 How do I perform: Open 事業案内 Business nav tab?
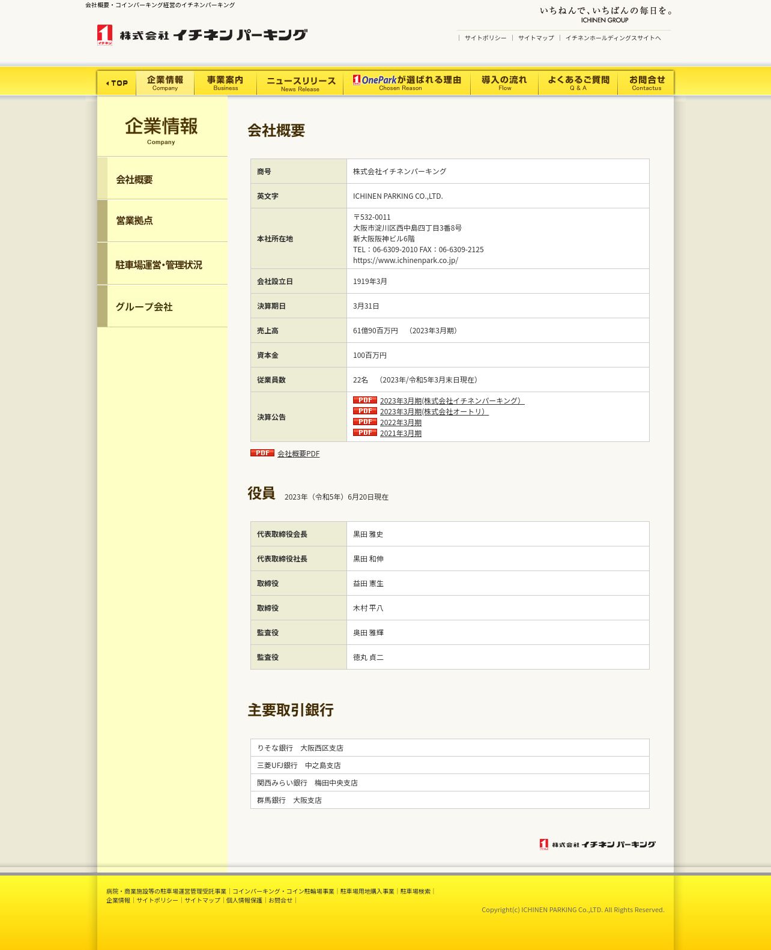(225, 83)
